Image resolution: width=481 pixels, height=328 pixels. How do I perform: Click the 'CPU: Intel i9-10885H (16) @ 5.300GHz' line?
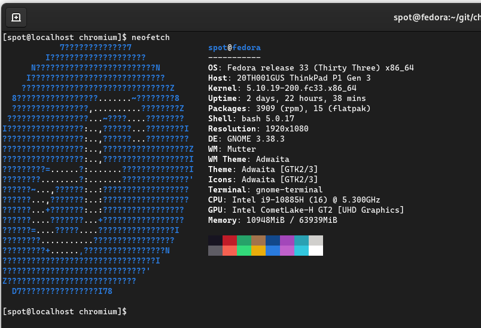[x=294, y=200]
